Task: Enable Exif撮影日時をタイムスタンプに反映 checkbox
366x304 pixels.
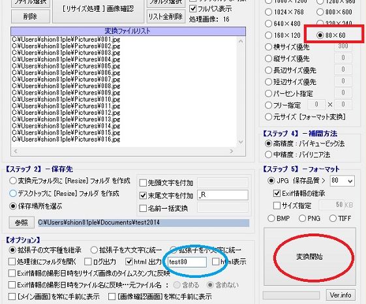Action: [x=12, y=273]
